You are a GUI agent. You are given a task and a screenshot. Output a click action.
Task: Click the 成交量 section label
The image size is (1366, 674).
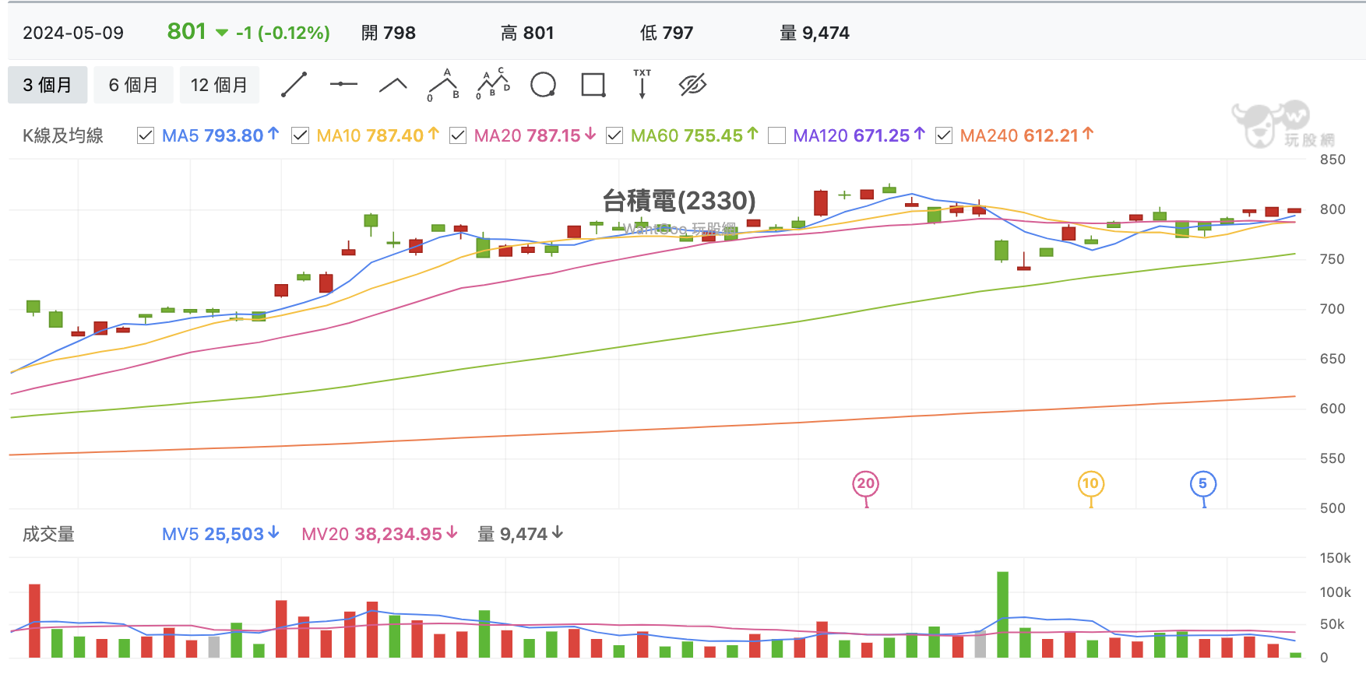coord(48,534)
